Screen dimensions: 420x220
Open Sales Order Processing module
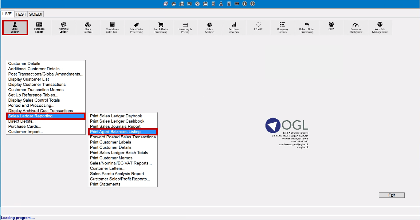(137, 28)
